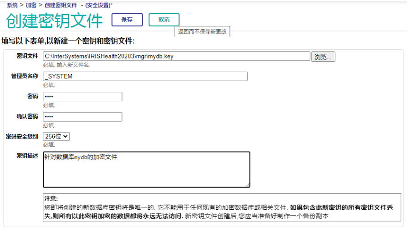Click the 密钥描述 field label

click(27, 156)
